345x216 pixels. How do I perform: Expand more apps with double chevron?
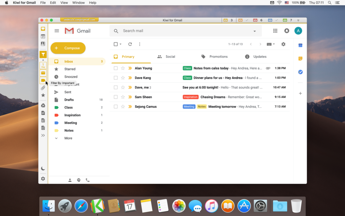[x=43, y=135]
